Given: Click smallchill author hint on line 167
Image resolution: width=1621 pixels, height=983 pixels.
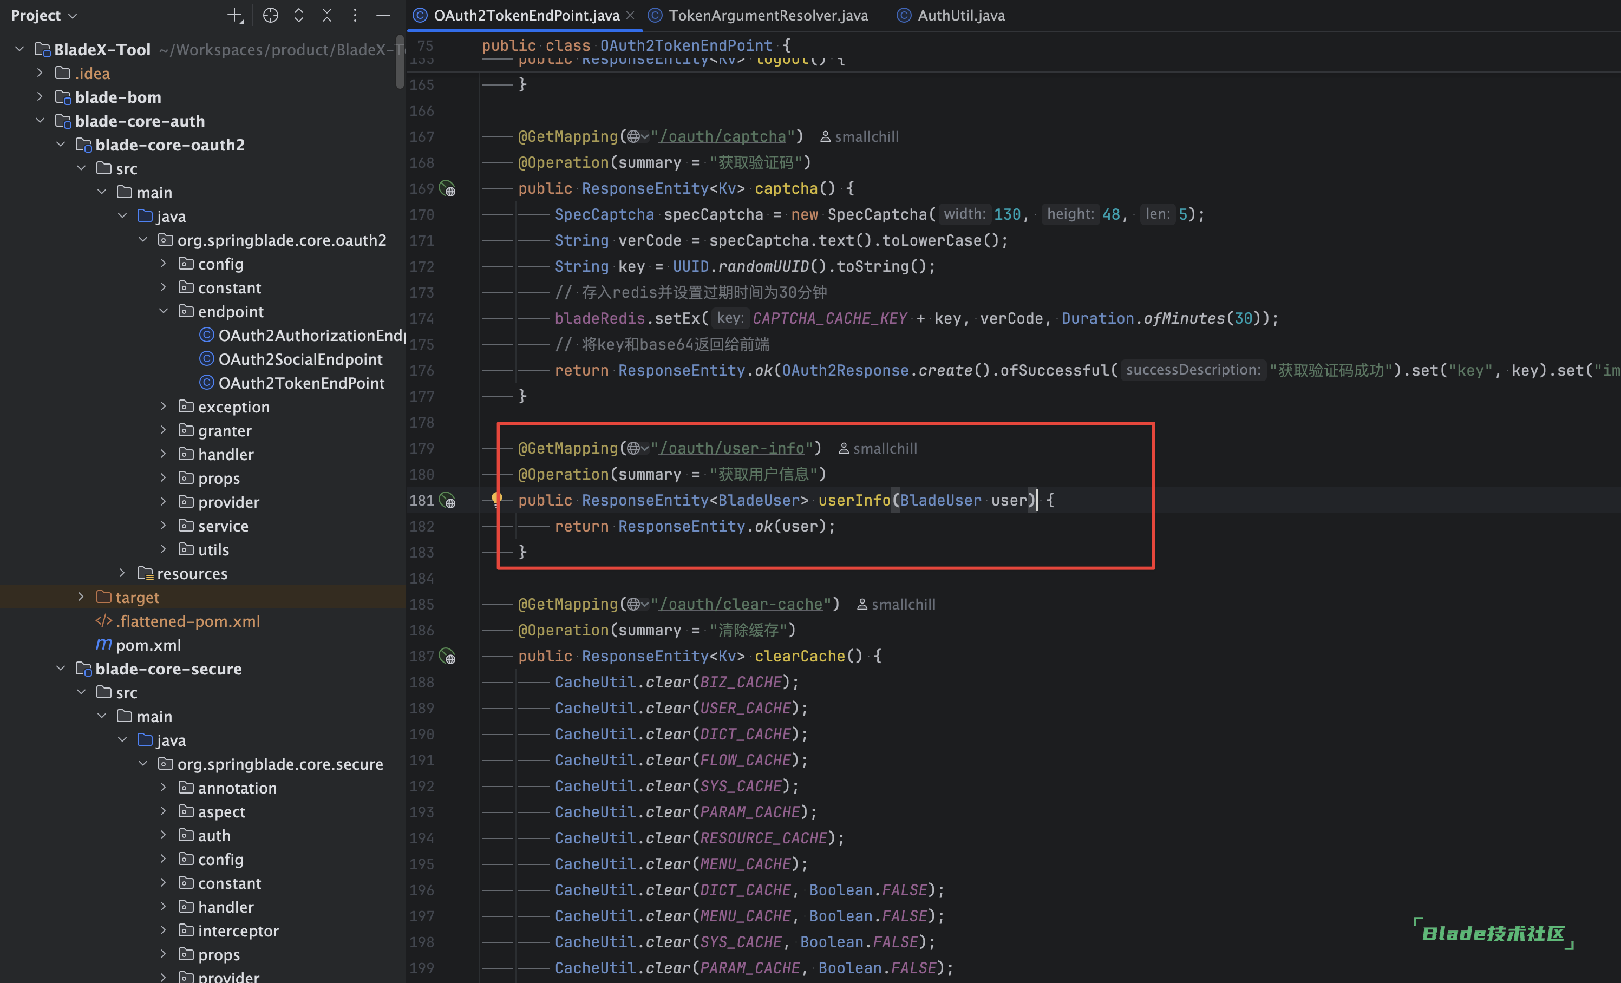Looking at the screenshot, I should coord(859,137).
